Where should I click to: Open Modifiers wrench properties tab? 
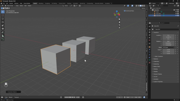tap(149, 50)
